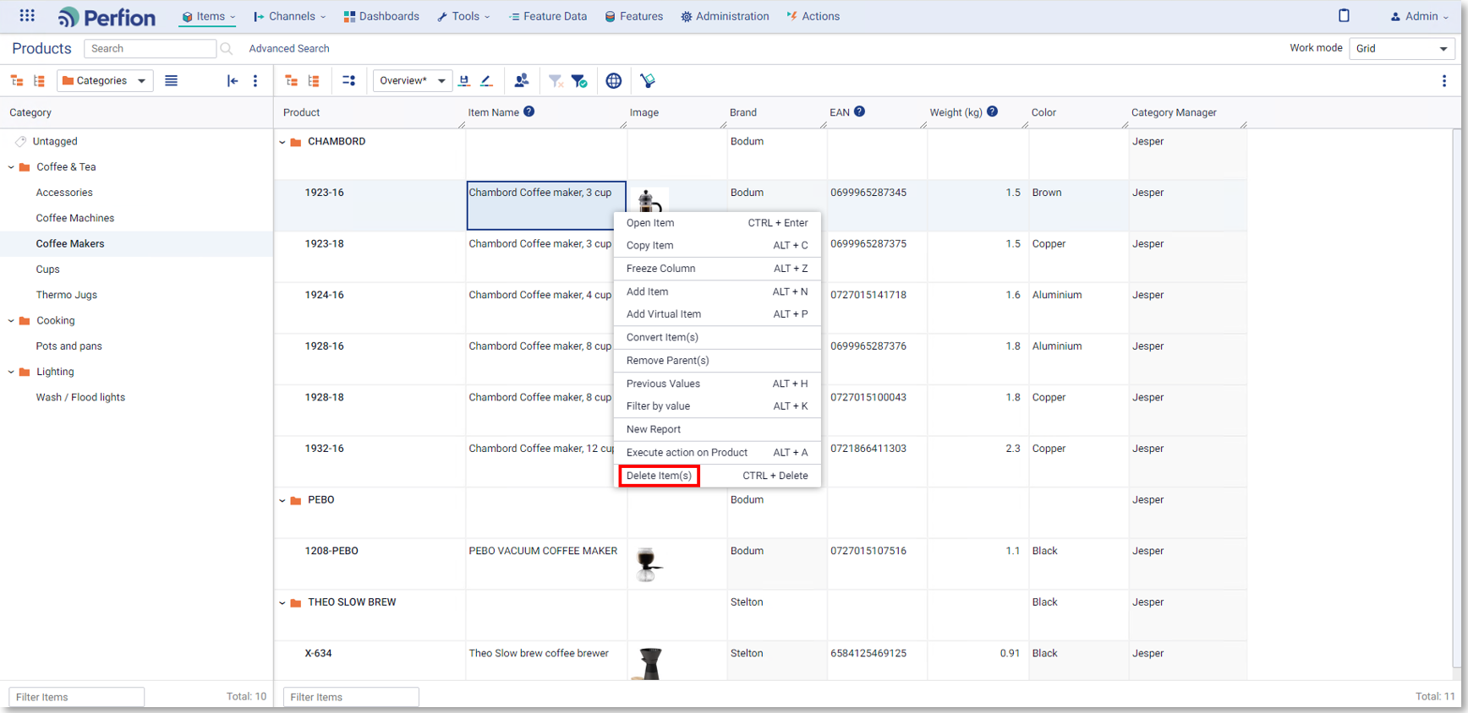This screenshot has height=713, width=1468.
Task: Open the Overview view dropdown
Action: coord(413,81)
